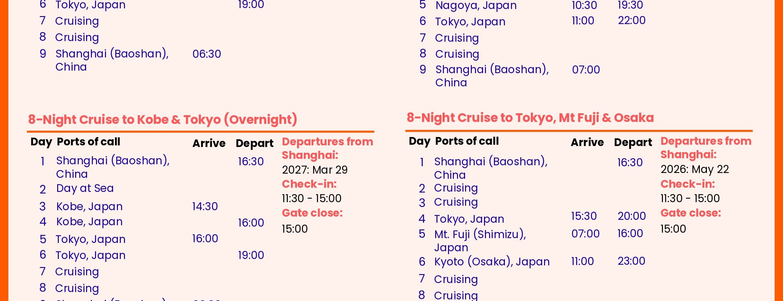Click the 07:00 Mt. Fuji arrival time
Screen dimensions: 783x301
coord(585,234)
